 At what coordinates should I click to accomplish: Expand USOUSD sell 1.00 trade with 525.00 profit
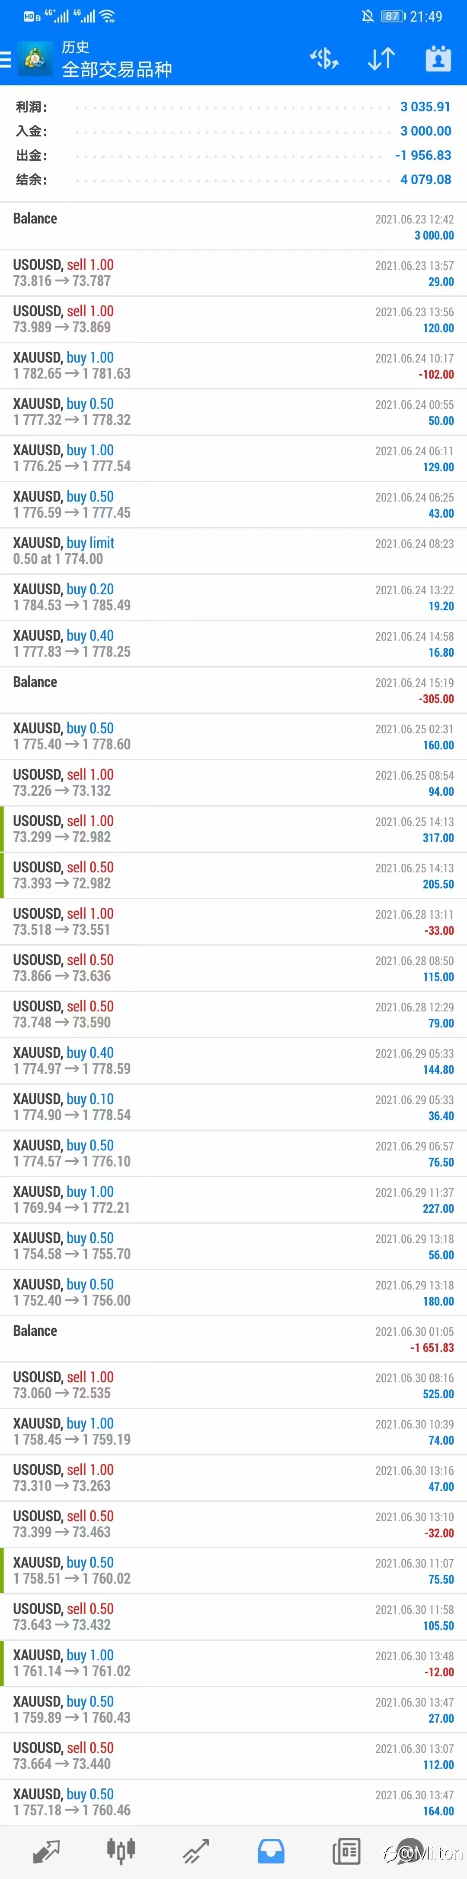233,1385
